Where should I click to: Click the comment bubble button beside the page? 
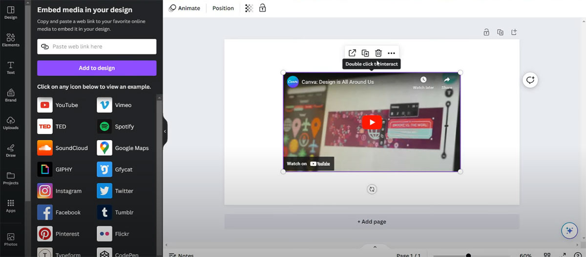tap(530, 80)
